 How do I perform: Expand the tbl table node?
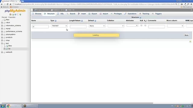5,49
